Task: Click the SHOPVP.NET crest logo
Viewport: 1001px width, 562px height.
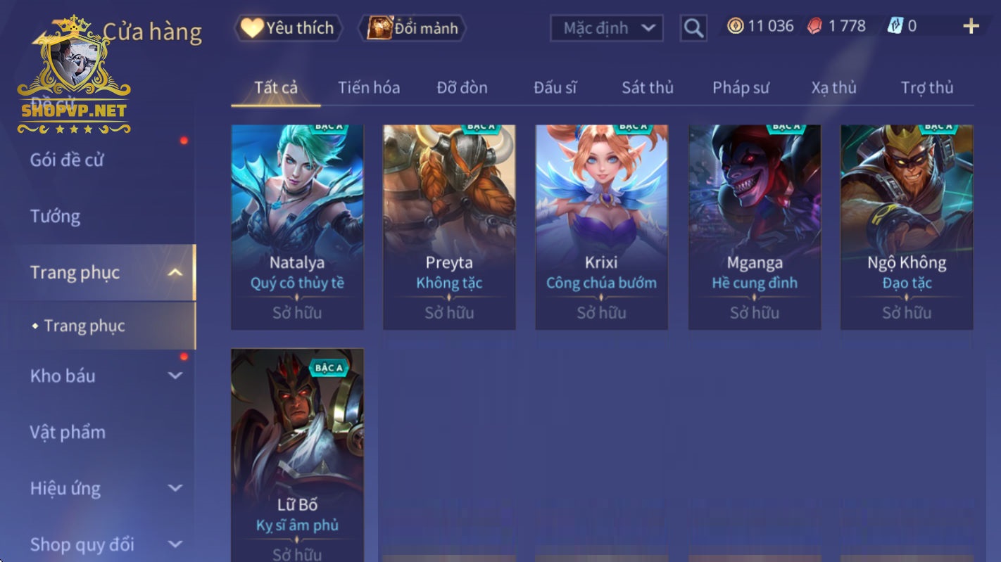Action: [74, 75]
